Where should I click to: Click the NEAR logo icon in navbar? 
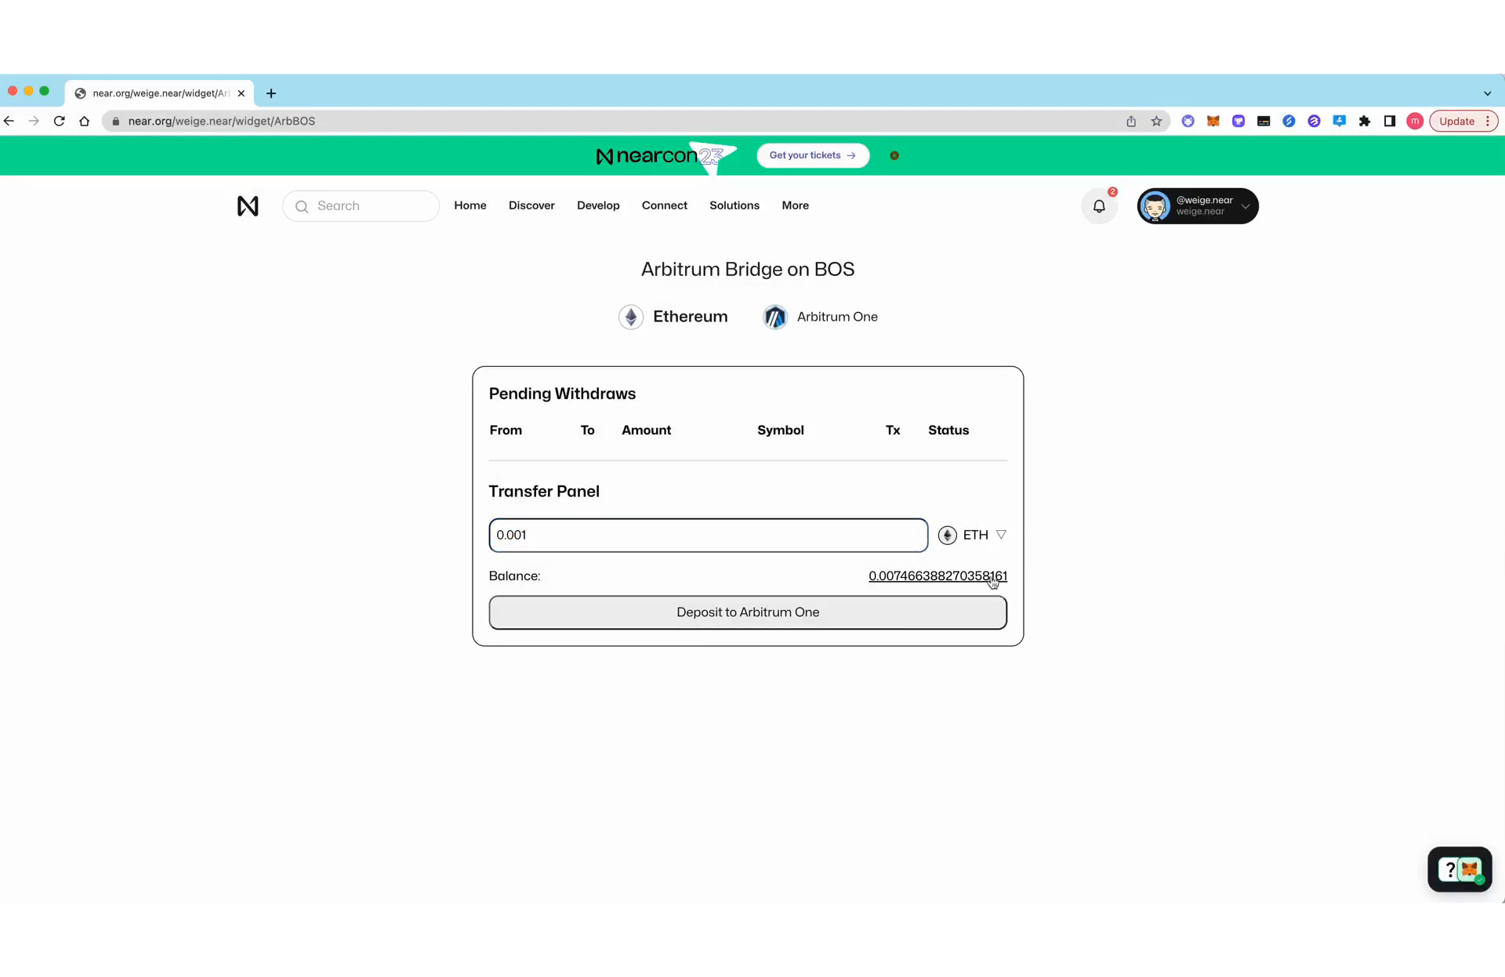click(248, 206)
